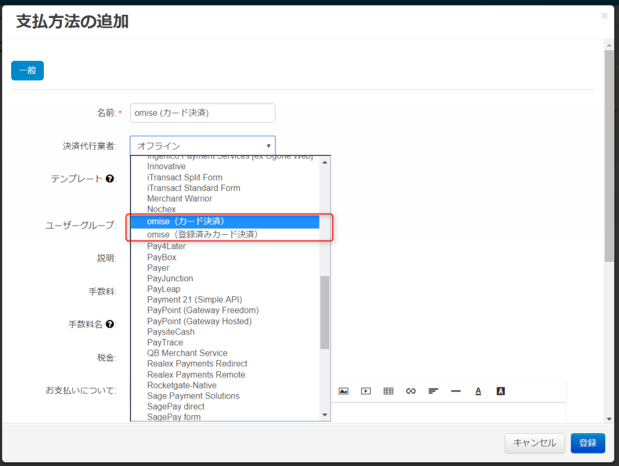Viewport: 619px width, 466px height.
Task: Select Sage Payment Solutions option
Action: [x=225, y=396]
